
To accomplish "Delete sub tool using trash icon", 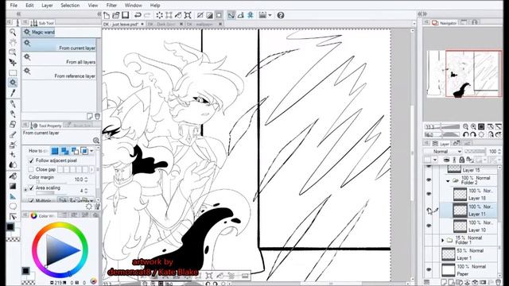I will (x=97, y=116).
